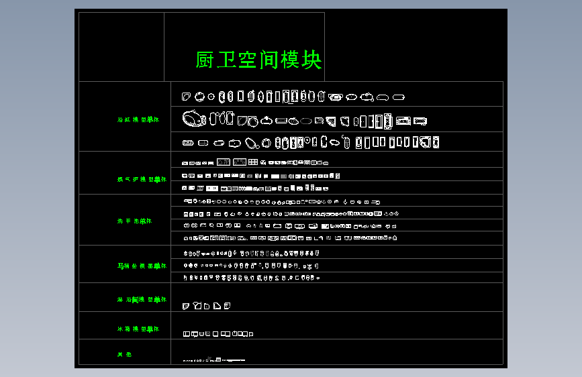Select small circular tub block third in top row
Viewport: 582px width, 377px height.
(211, 97)
